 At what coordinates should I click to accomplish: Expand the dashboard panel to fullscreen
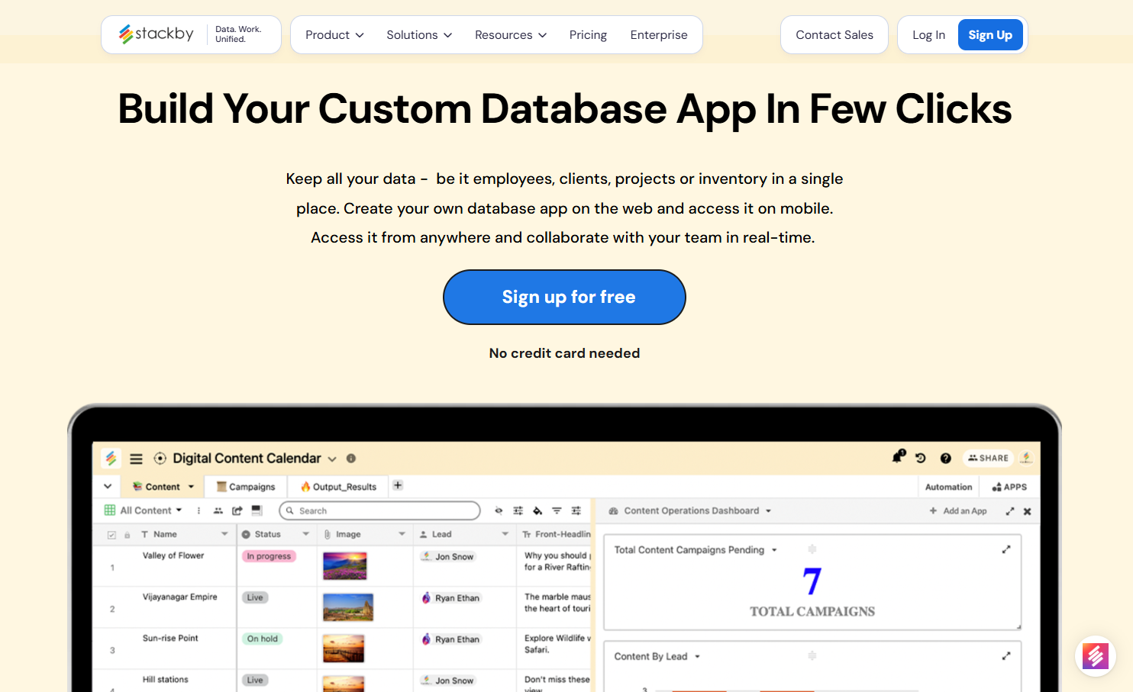[x=1009, y=511]
